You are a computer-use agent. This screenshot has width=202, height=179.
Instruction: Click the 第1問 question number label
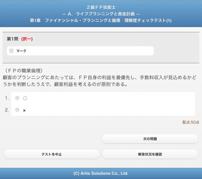pos(12,39)
